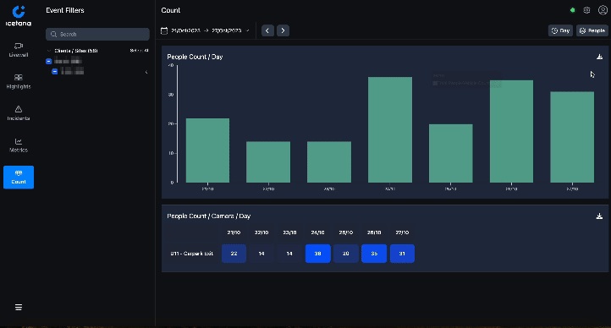Viewport: 611px width, 328px height.
Task: Select the Count tab in sidebar
Action: click(x=19, y=177)
